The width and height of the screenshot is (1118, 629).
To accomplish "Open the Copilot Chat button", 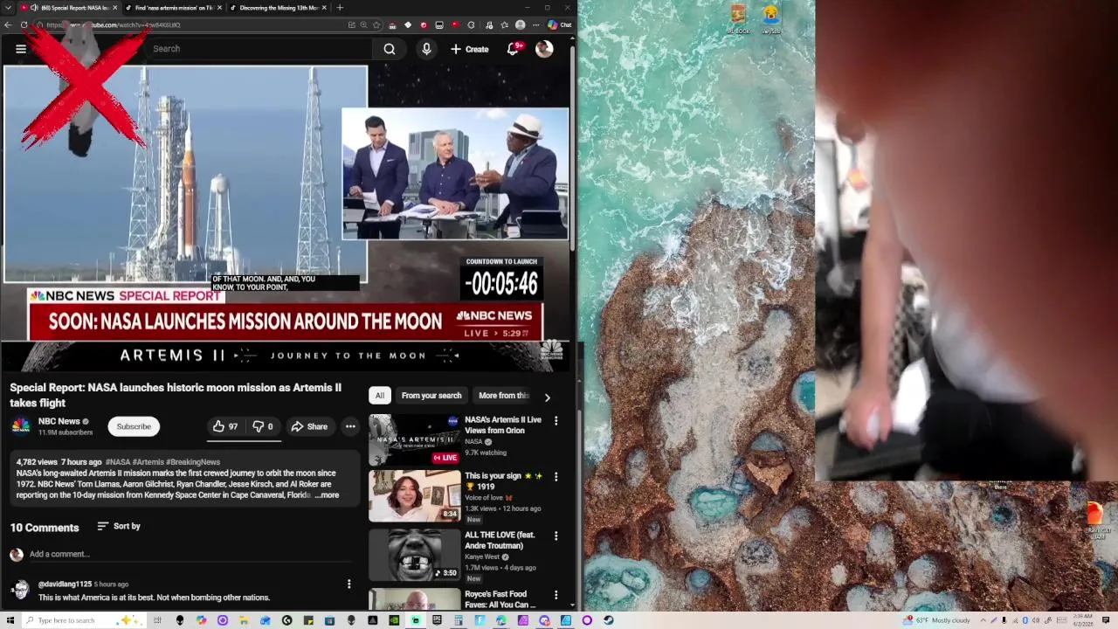I will pyautogui.click(x=559, y=24).
